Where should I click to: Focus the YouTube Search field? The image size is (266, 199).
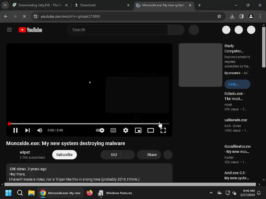[x=118, y=30]
